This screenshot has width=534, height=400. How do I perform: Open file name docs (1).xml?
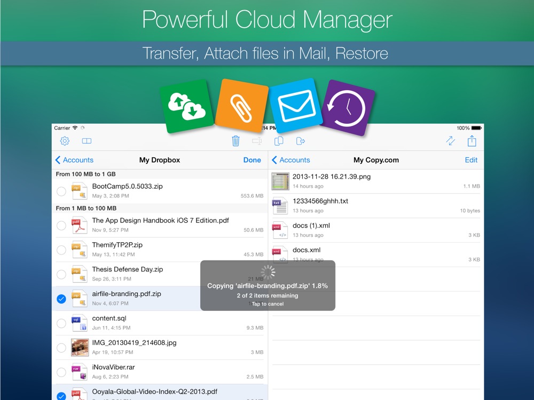[x=311, y=226]
